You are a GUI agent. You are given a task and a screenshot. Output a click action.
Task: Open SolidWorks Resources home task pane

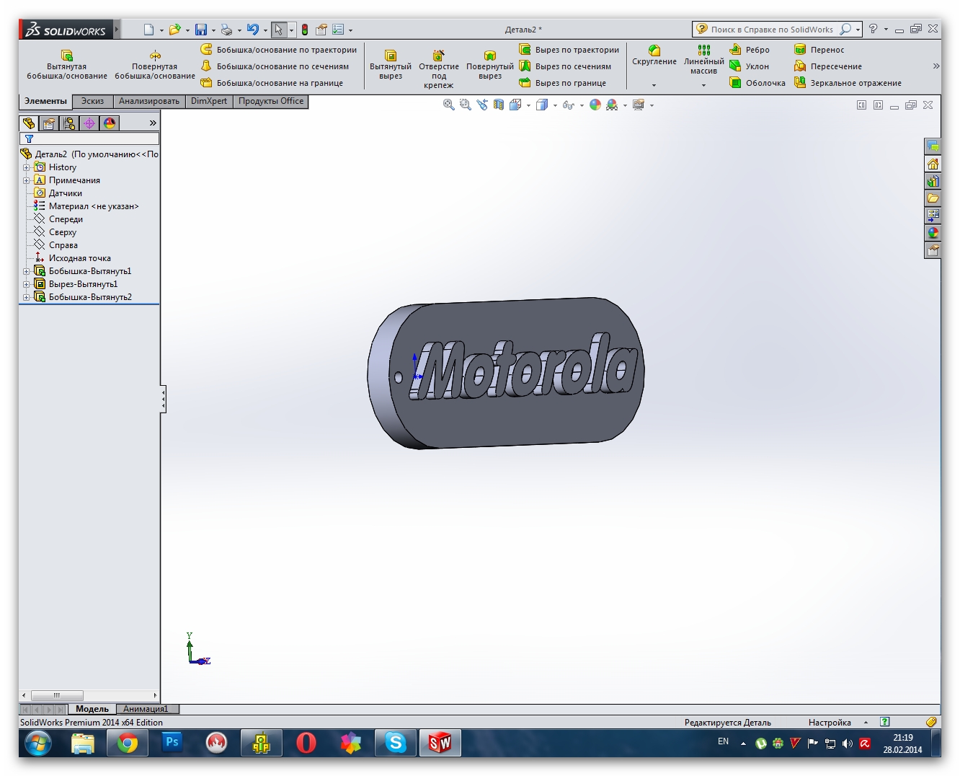pos(933,164)
